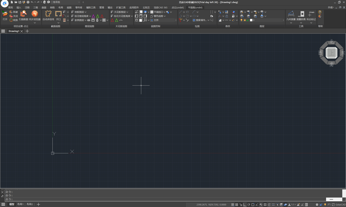The width and height of the screenshot is (346, 207).
Task: Toggle ortho mode in status bar
Action: [x=245, y=205]
